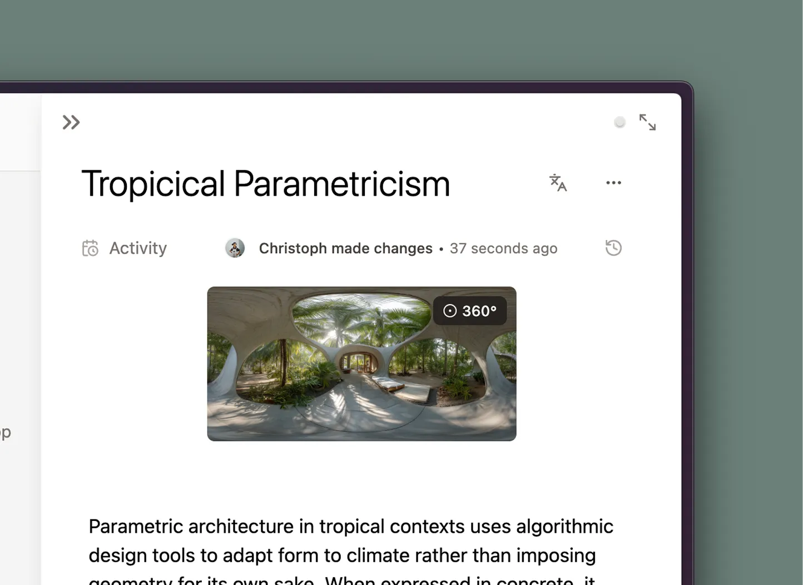Open the Activity label

(138, 248)
